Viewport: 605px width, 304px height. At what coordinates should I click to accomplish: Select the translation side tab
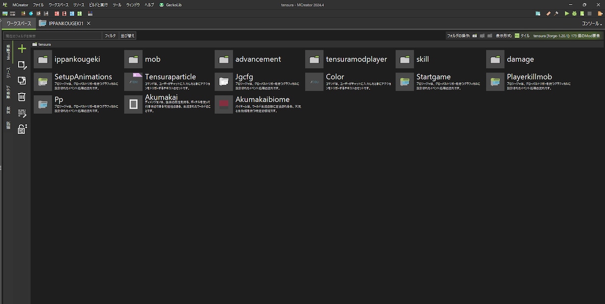[x=8, y=126]
